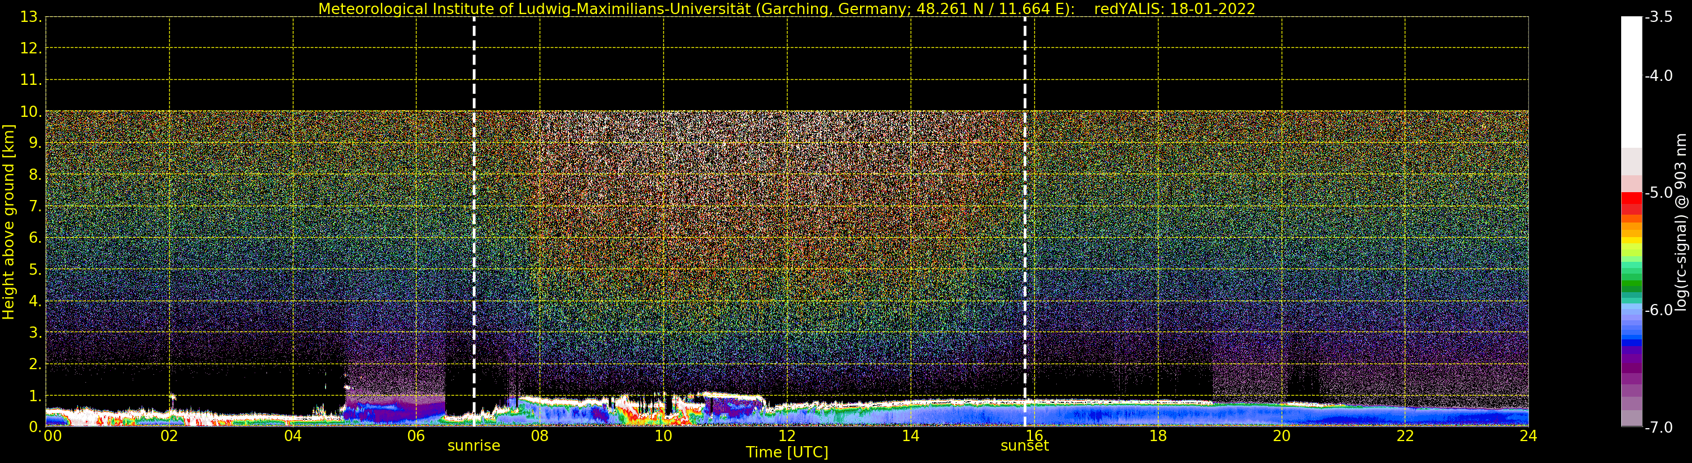
Task: Click the '04' tick on the time axis
Action: (293, 435)
